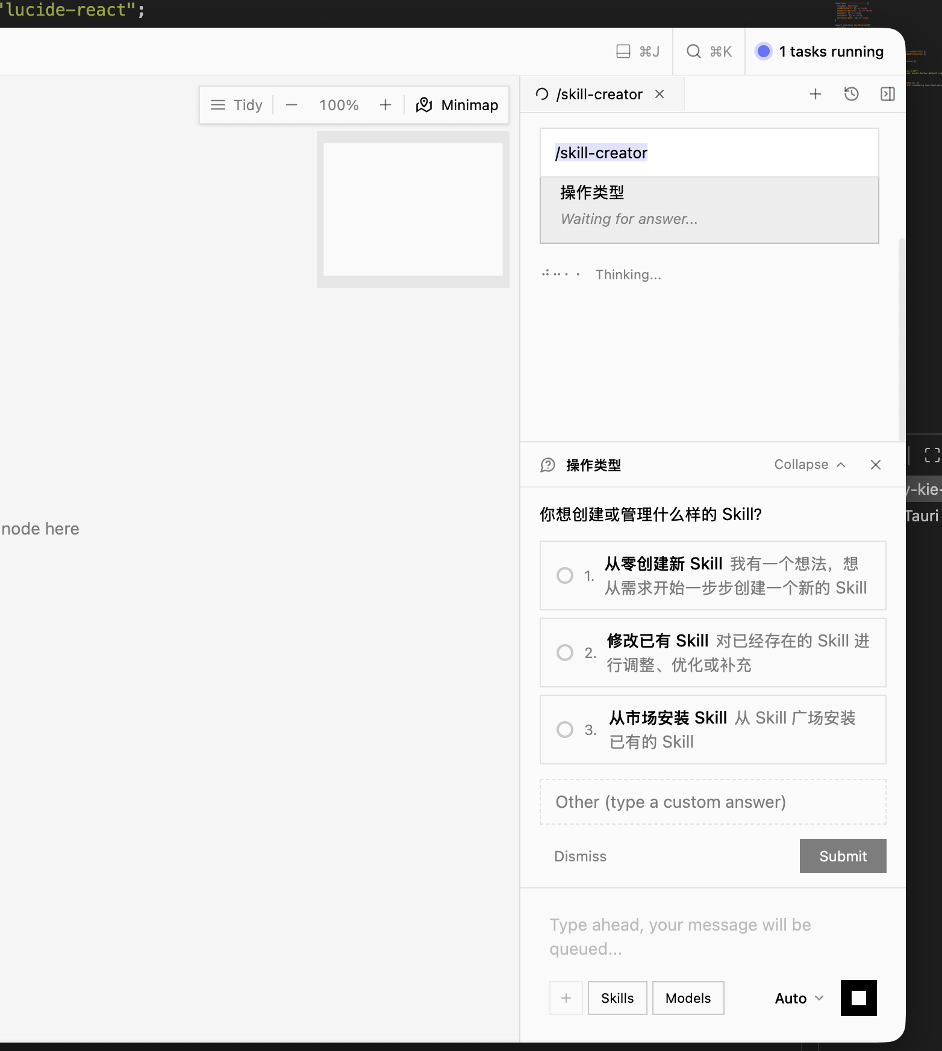Open the Models picker button
942x1051 pixels.
click(688, 998)
